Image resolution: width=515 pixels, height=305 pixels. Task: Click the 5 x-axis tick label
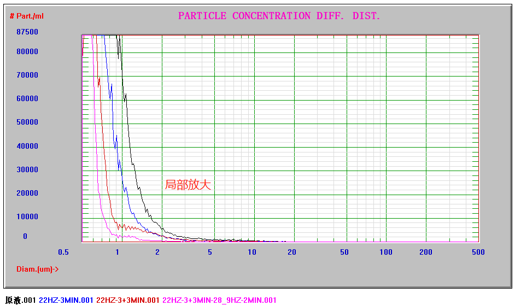click(x=210, y=252)
